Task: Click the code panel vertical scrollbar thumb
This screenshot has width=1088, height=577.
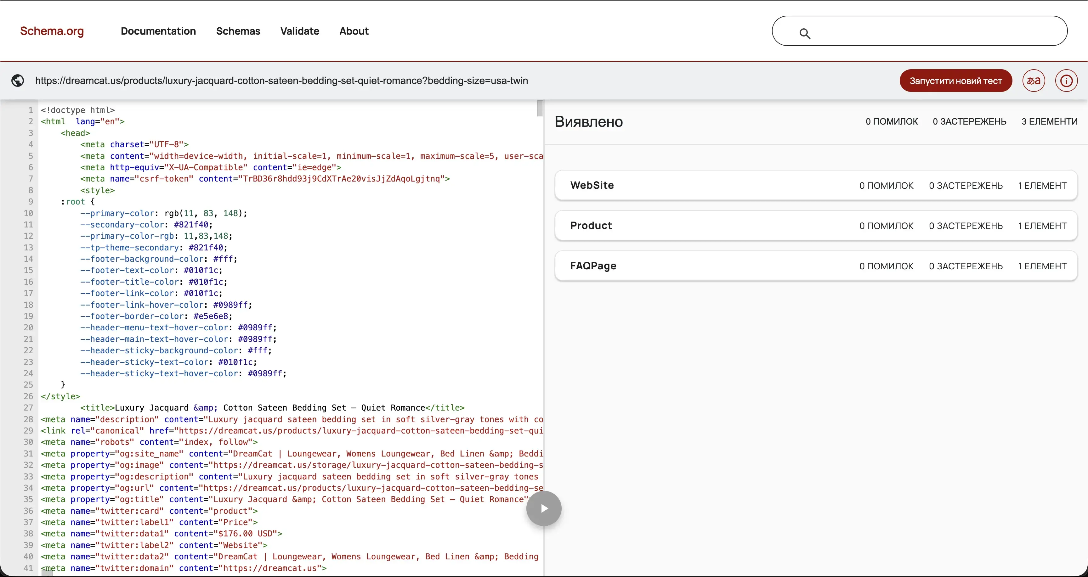Action: (x=539, y=108)
